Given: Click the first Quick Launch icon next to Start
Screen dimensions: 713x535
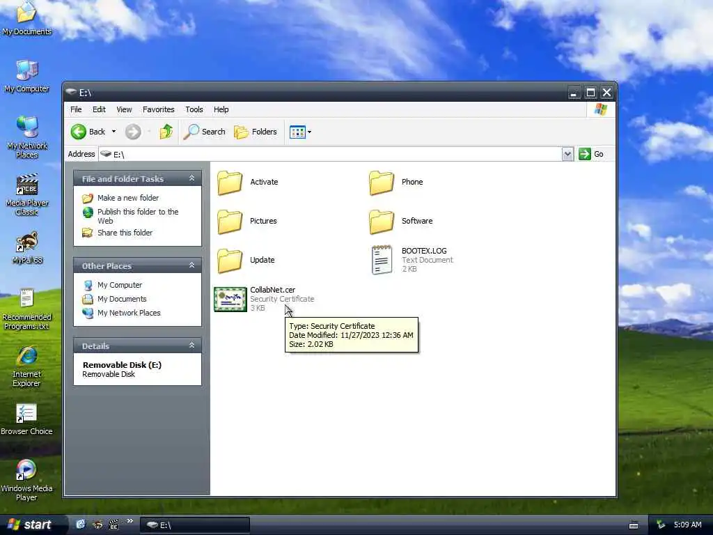Looking at the screenshot, I should coord(81,525).
